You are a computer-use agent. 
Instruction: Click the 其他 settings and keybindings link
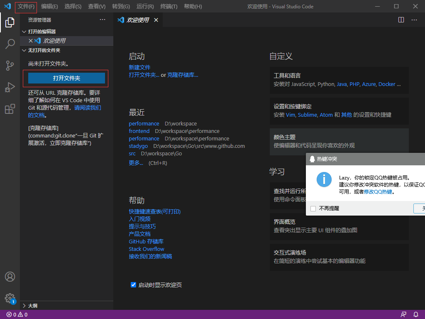click(x=347, y=115)
